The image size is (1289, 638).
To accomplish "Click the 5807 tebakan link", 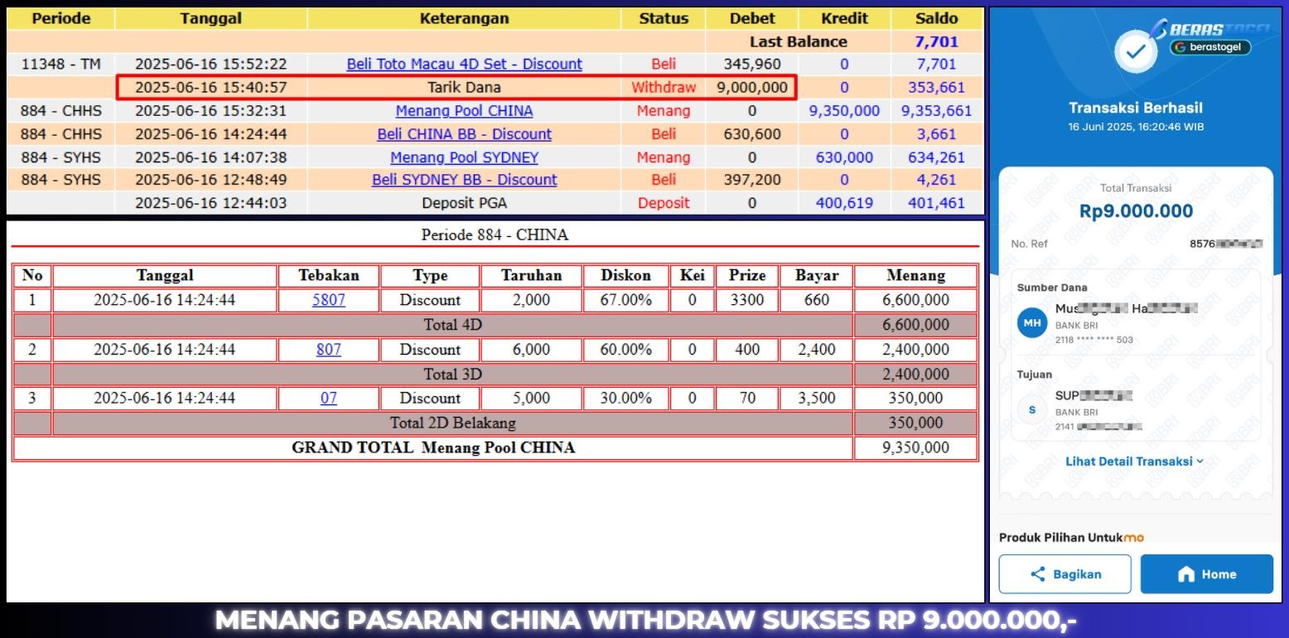I will (x=329, y=300).
